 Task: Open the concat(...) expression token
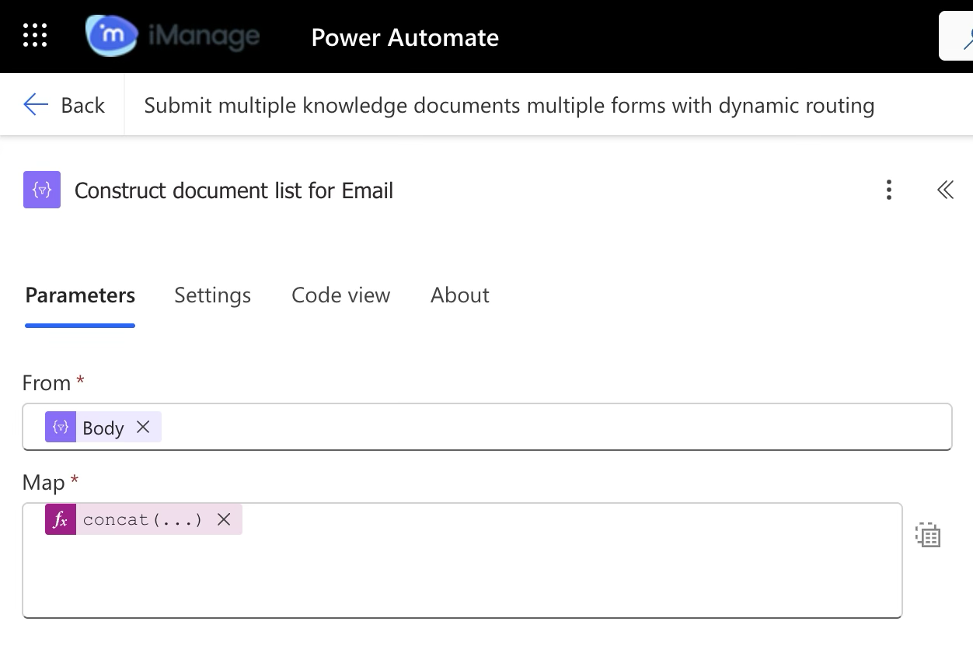pyautogui.click(x=142, y=519)
